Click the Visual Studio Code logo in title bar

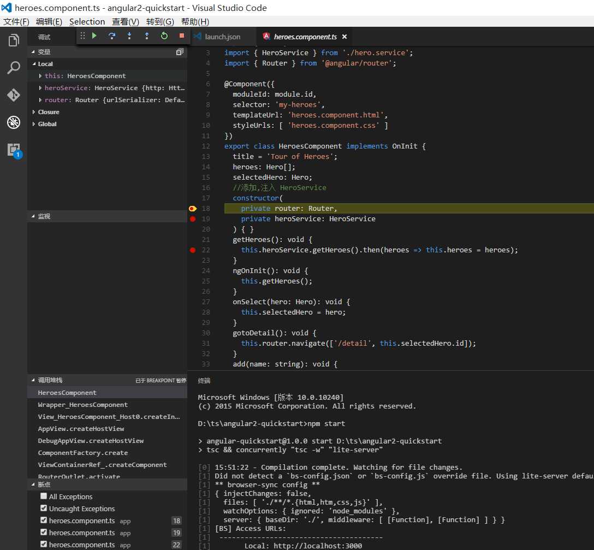(7, 8)
